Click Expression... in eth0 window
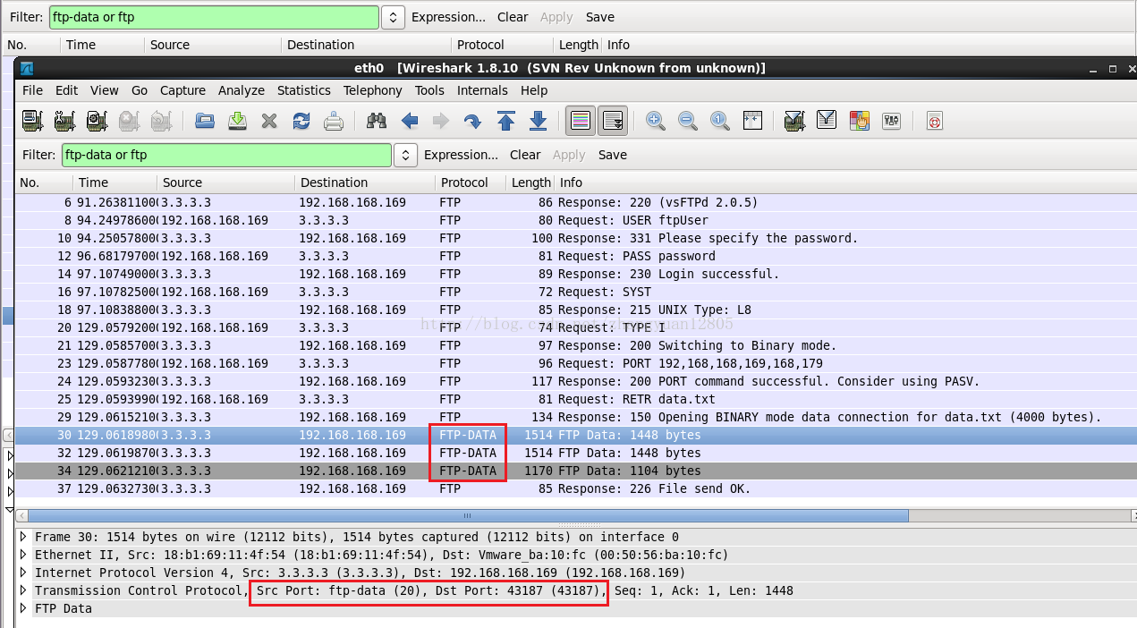 coord(461,155)
